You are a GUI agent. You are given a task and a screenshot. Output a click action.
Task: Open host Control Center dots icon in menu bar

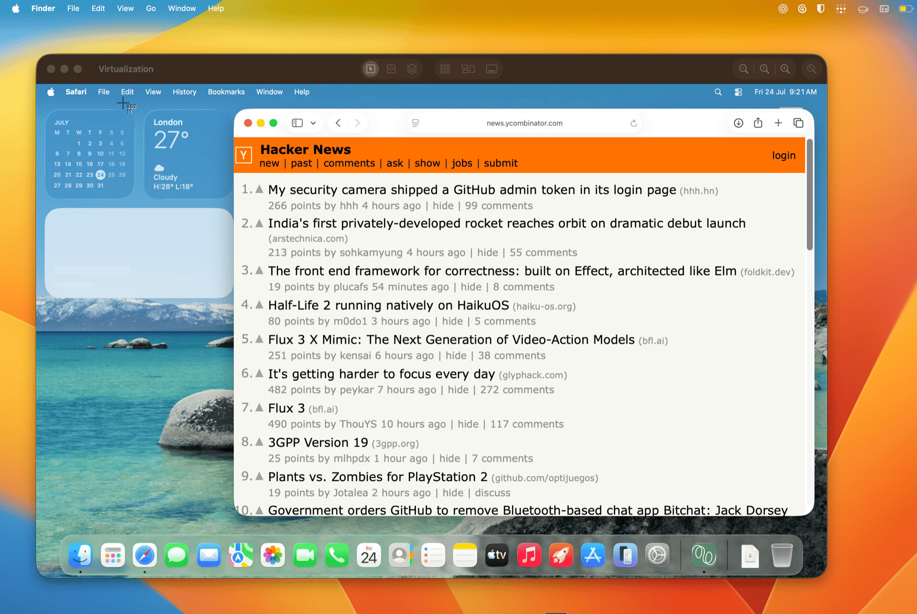point(841,9)
